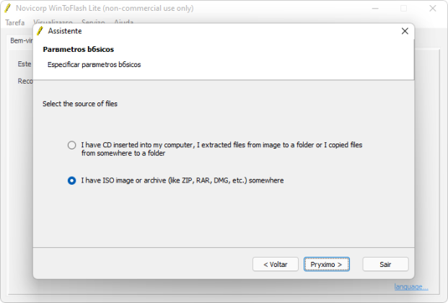Close the Assistente wizard dialog
Screen dimensions: 448x303
405,31
